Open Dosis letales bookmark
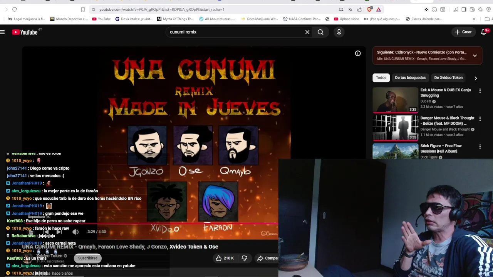This screenshot has height=277, width=493. click(x=134, y=19)
